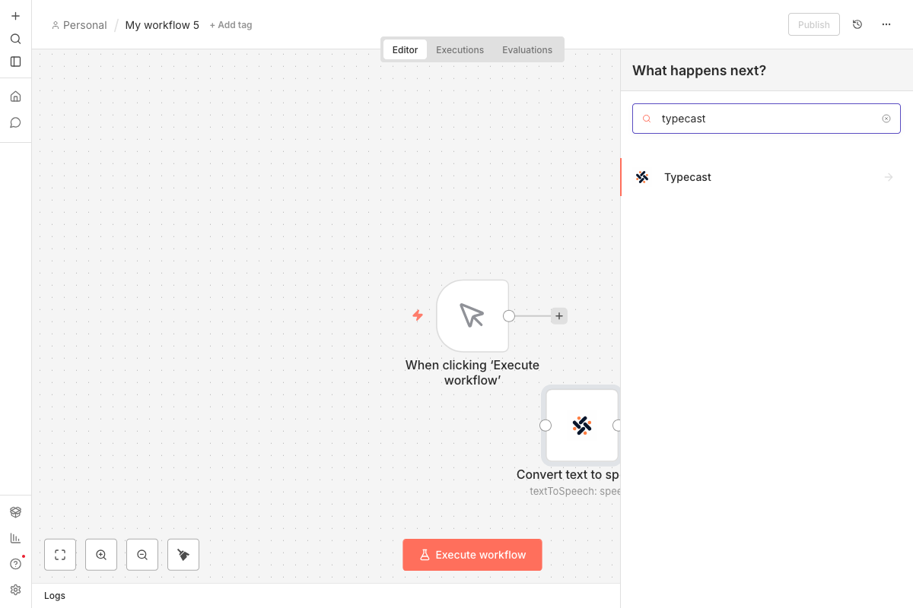Clear the typecast search query
This screenshot has height=608, width=913.
pyautogui.click(x=886, y=118)
